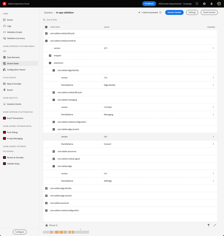Click the iPhone 13 device label
Viewport: 224px width, 236px height.
53,225
